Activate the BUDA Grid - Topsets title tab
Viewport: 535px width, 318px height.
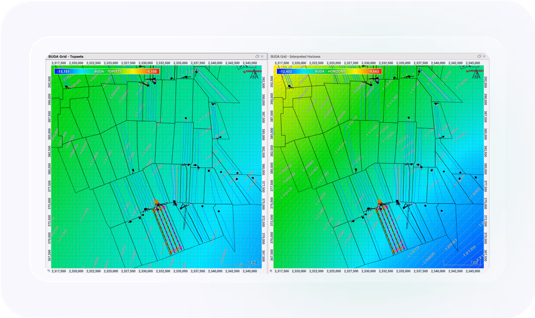(x=66, y=56)
